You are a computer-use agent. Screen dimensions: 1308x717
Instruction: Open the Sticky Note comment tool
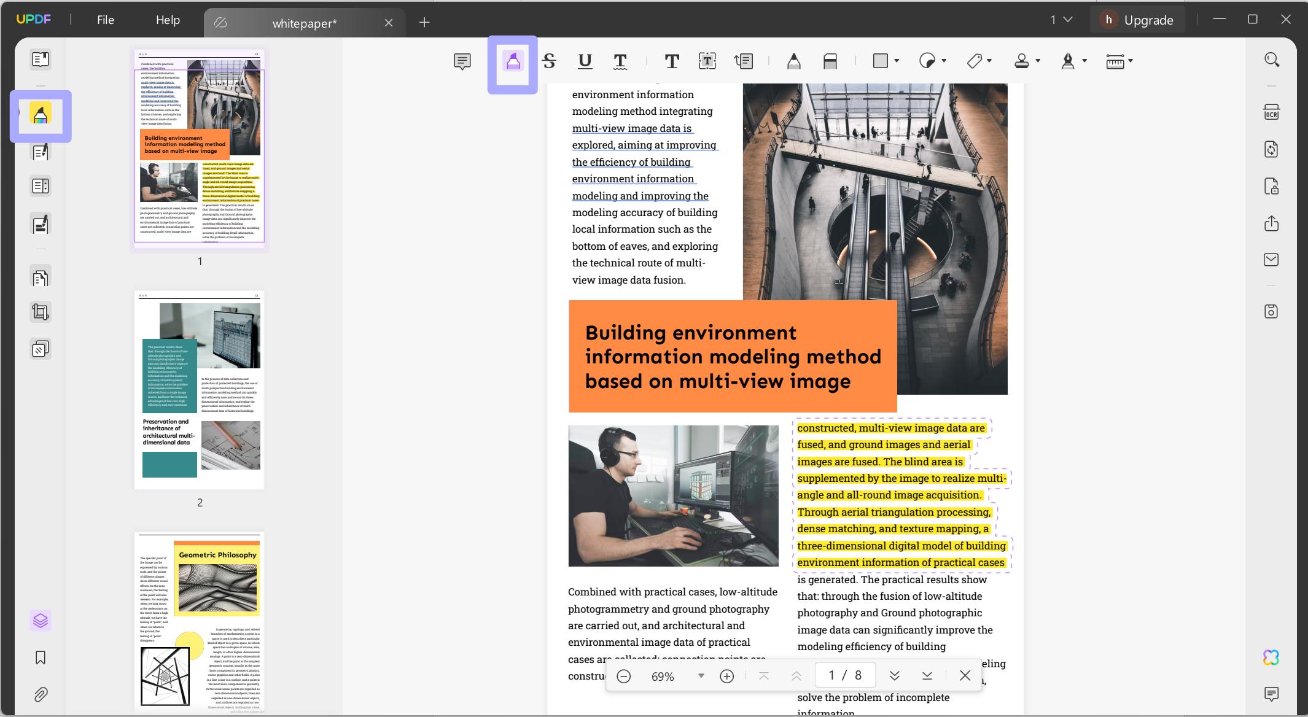(461, 61)
